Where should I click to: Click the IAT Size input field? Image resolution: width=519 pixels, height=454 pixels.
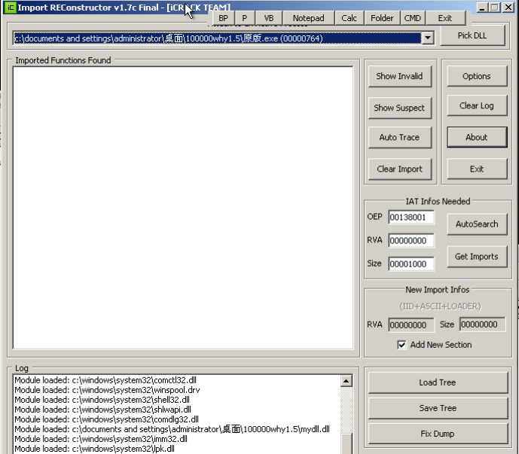click(x=411, y=264)
